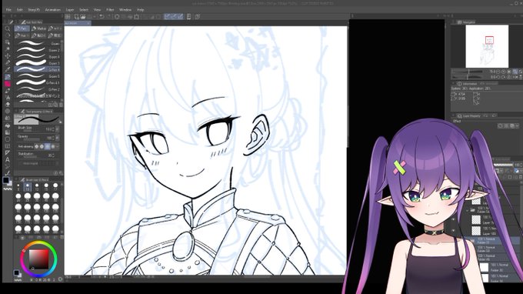This screenshot has height=294, width=523.
Task: Open the Window menu
Action: 125,10
